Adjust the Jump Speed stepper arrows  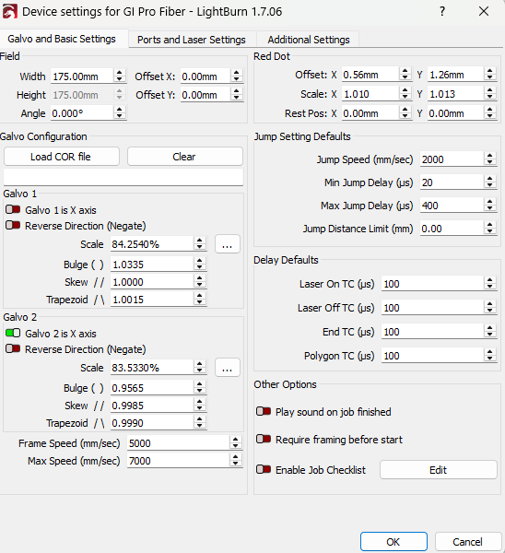click(x=490, y=159)
